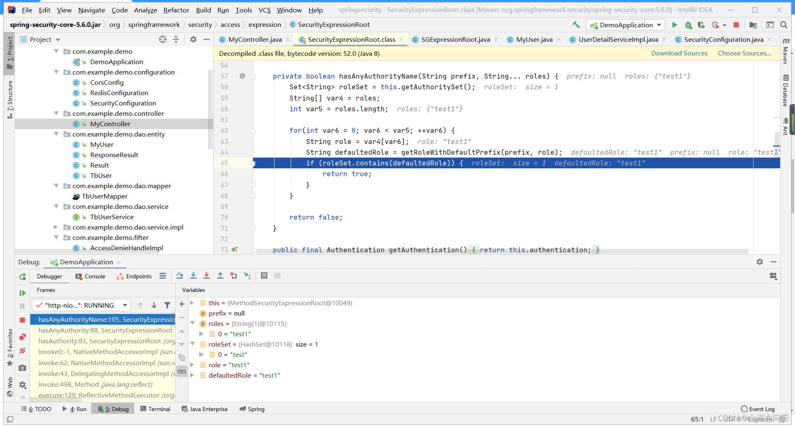Open Evaluate Expression calculator icon
The width and height of the screenshot is (795, 426).
click(264, 276)
